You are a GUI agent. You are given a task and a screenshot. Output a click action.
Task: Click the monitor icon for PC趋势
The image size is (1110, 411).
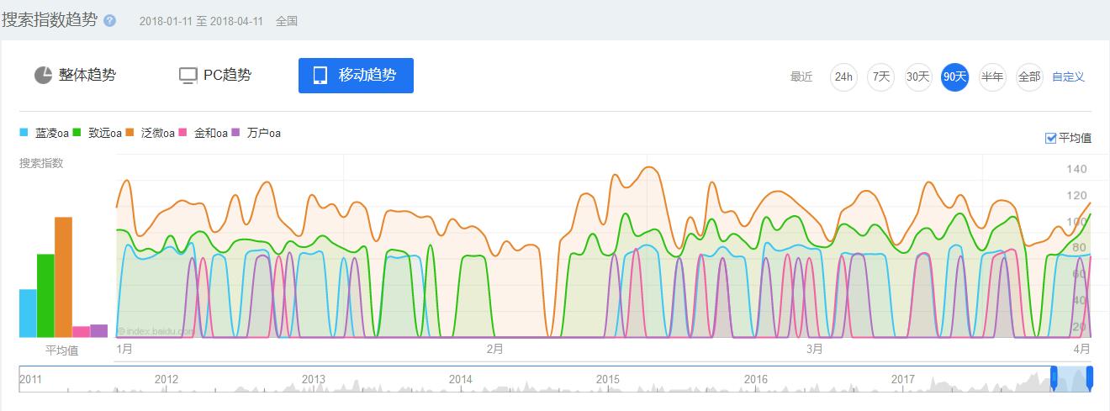188,76
